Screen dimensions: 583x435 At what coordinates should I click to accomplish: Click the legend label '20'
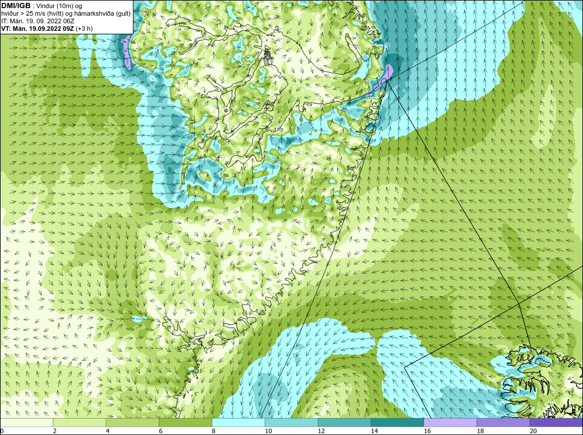[x=533, y=431]
